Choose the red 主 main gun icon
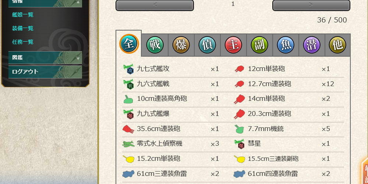This screenshot has width=368, height=184. (x=233, y=45)
